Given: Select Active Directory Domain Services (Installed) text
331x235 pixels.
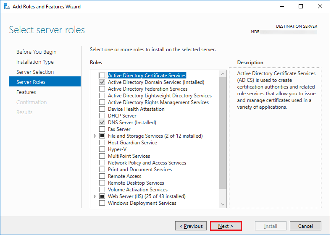Looking at the screenshot, I should 156,82.
